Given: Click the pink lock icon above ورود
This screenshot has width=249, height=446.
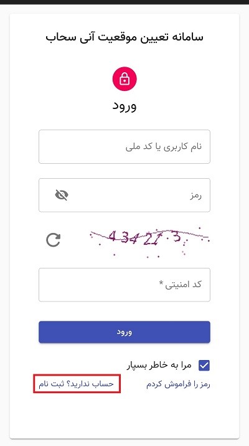Looking at the screenshot, I should (x=125, y=79).
